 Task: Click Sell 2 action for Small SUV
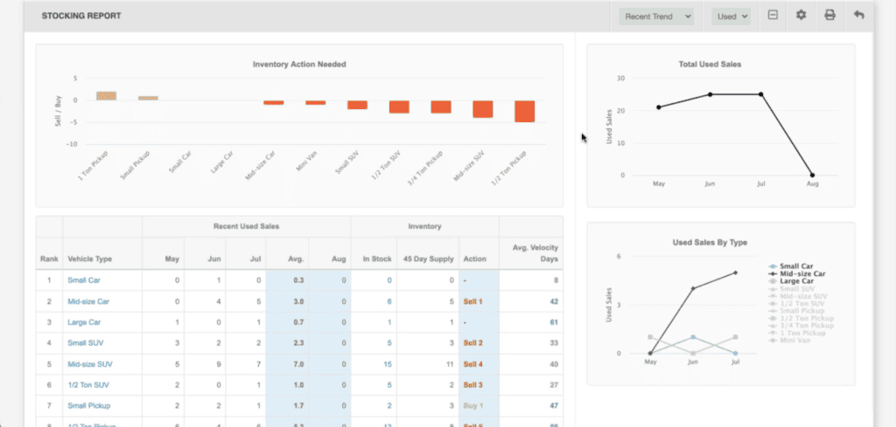473,343
